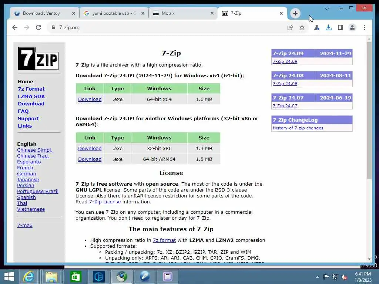Open the Action Center flag icon
This screenshot has height=284, width=379.
pos(326,277)
